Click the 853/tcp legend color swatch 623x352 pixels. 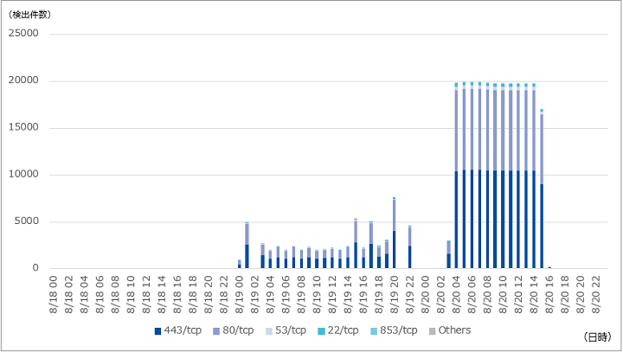(x=374, y=331)
